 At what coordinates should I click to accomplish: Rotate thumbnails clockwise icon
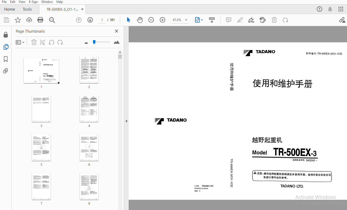(60, 42)
